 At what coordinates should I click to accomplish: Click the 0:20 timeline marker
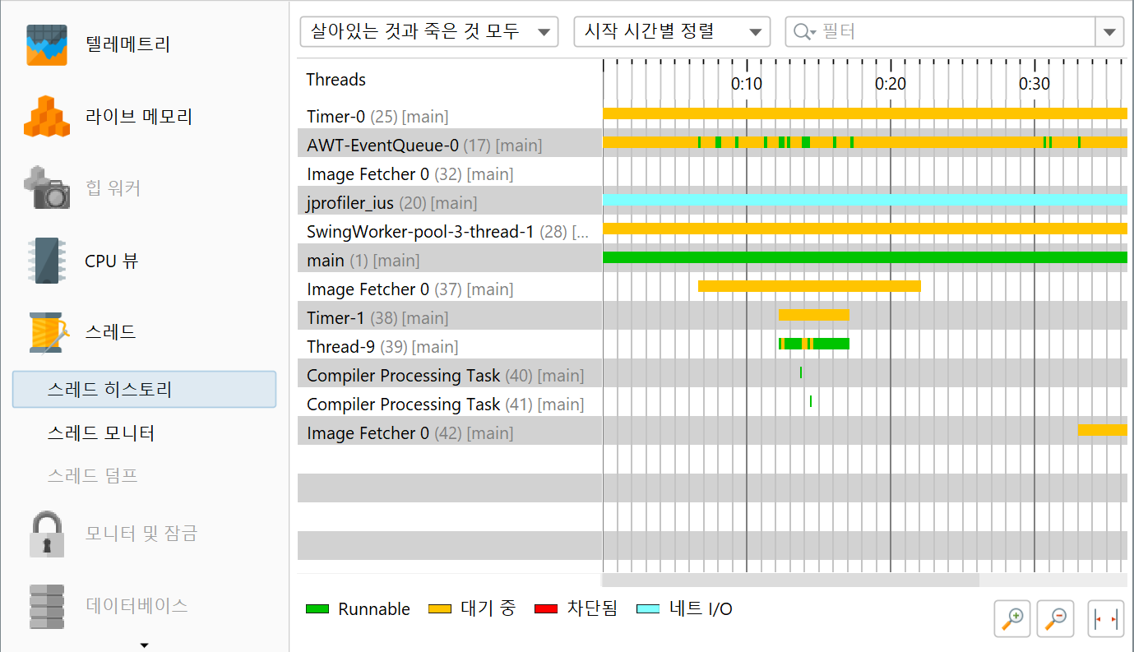[x=891, y=84]
